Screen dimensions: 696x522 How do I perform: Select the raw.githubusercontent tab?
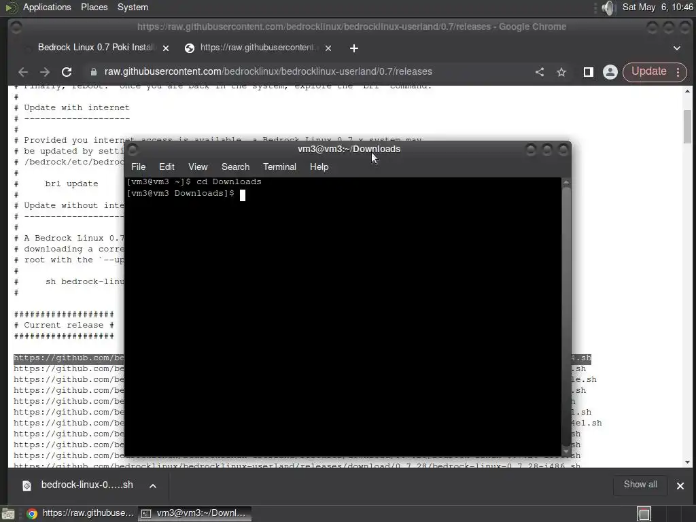tap(258, 48)
